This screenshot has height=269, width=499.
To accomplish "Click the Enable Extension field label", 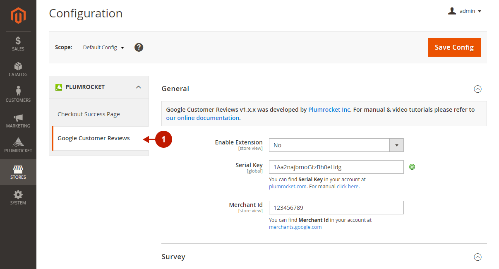I will click(x=239, y=142).
